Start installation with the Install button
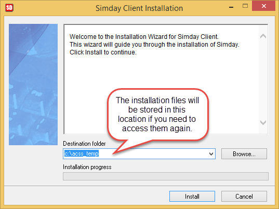The width and height of the screenshot is (279, 209). (x=192, y=197)
